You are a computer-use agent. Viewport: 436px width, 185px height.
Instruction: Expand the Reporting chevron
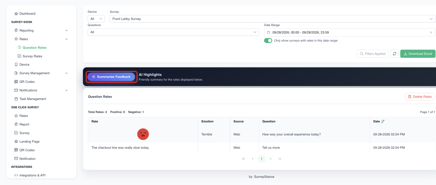66,30
